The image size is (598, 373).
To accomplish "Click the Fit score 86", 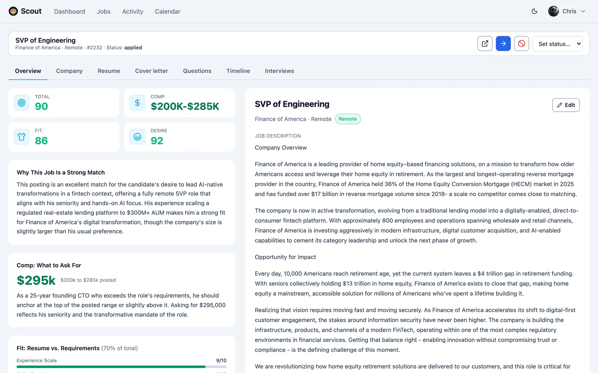I will (x=41, y=141).
